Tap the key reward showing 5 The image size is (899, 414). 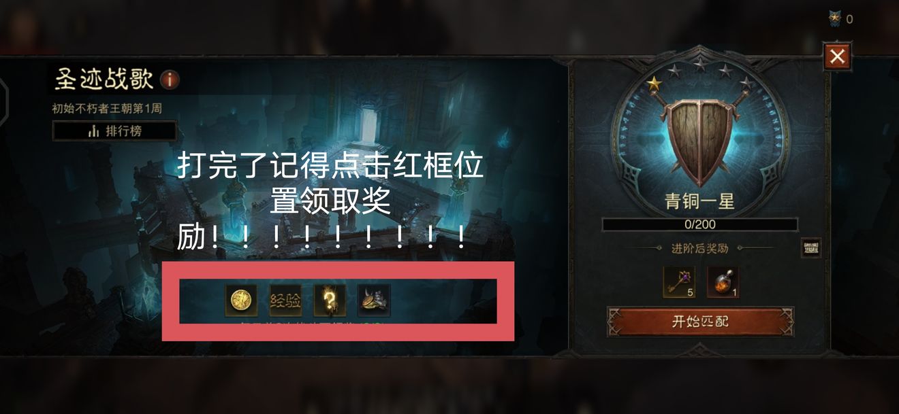click(679, 283)
